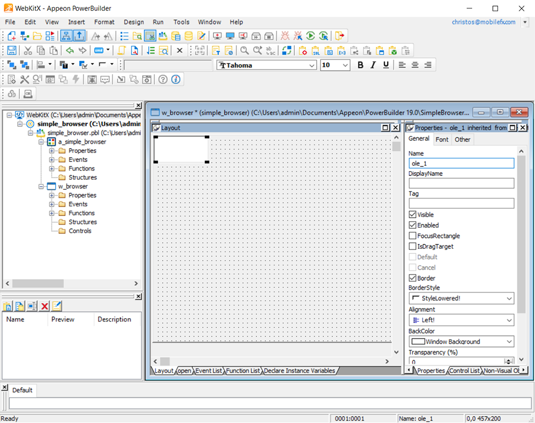Click the blue Info circle icon
Screen dimensions: 535x423
pyautogui.click(x=175, y=80)
